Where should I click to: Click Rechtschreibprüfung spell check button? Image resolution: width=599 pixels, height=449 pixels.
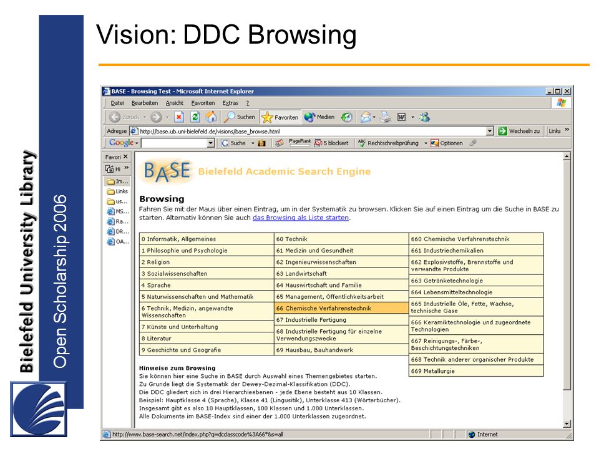389,143
